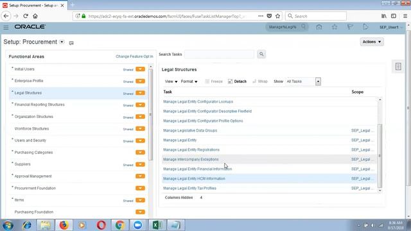Click into the Search Tasks input field
The height and width of the screenshot is (231, 411).
point(219,54)
